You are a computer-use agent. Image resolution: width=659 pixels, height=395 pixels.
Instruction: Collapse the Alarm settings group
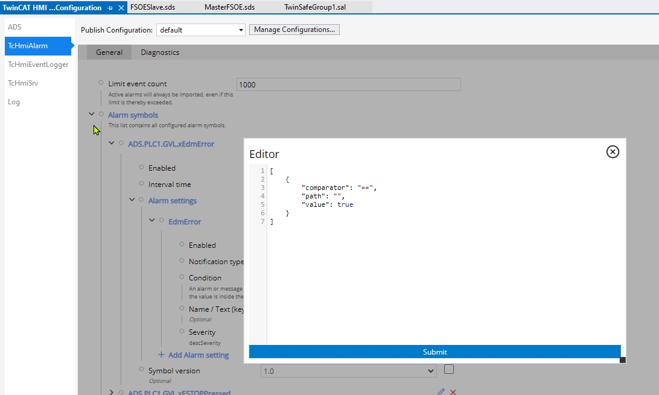[132, 200]
